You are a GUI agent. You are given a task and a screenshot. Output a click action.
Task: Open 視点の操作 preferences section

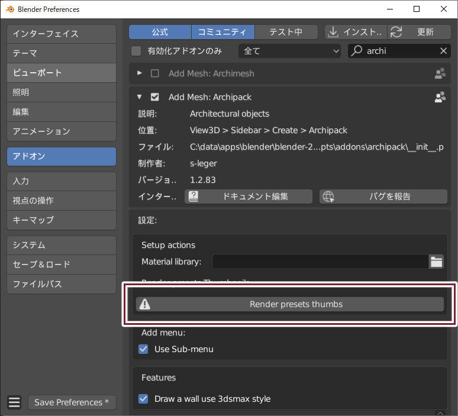(x=62, y=201)
